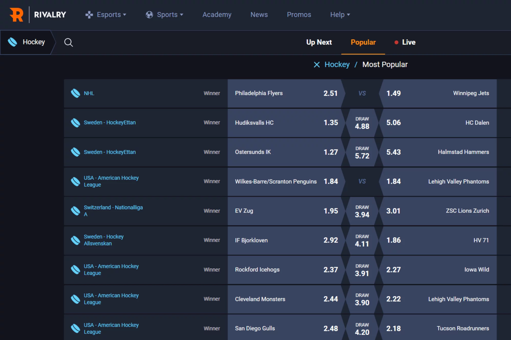Pick Iowa Wild at 2.27
This screenshot has width=511, height=340.
[x=438, y=270]
